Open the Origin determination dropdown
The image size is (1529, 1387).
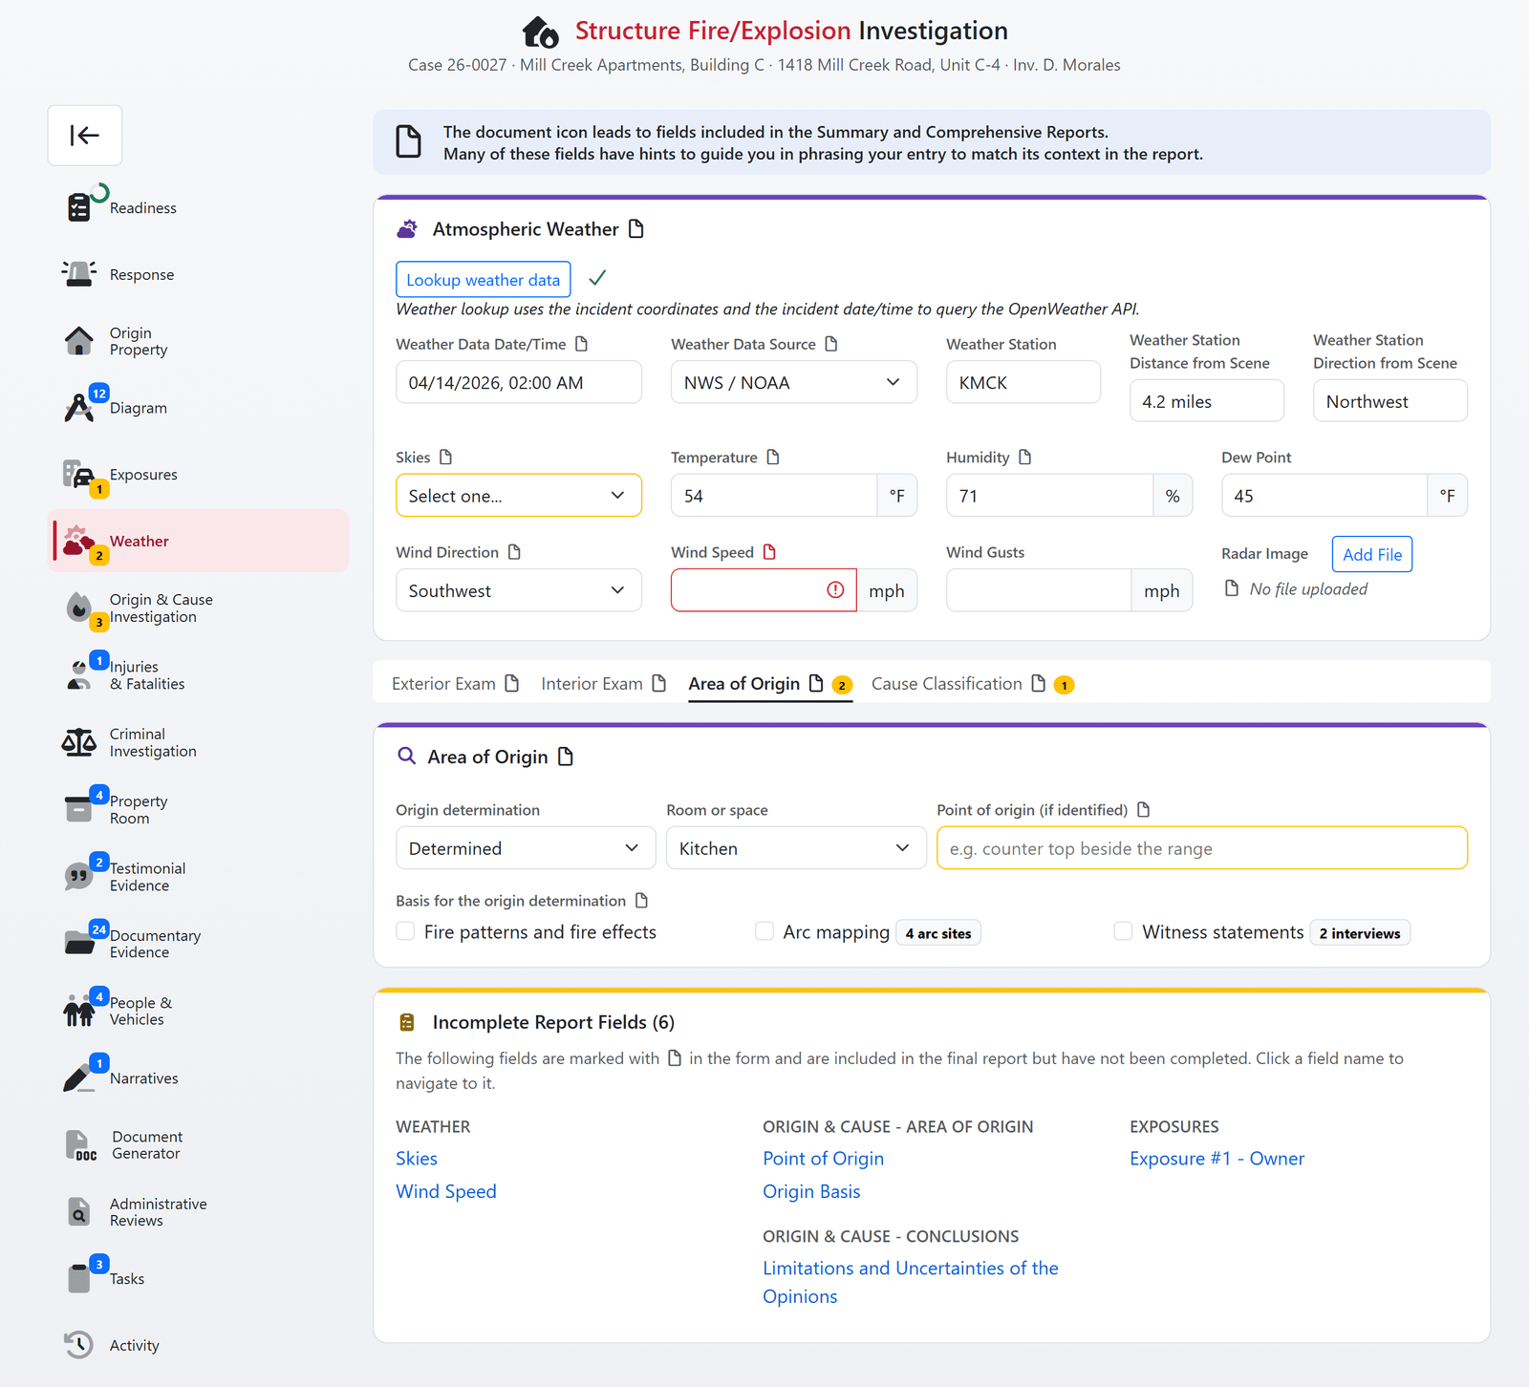click(526, 848)
